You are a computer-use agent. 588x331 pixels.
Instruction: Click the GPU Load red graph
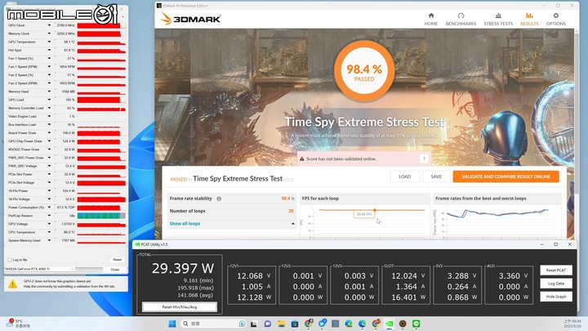pyautogui.click(x=101, y=100)
